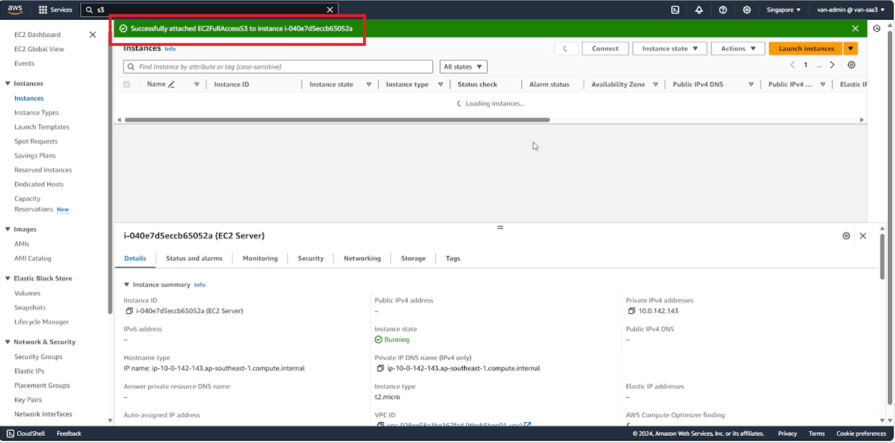Open Instance summary Info link
The width and height of the screenshot is (895, 443).
pos(199,285)
